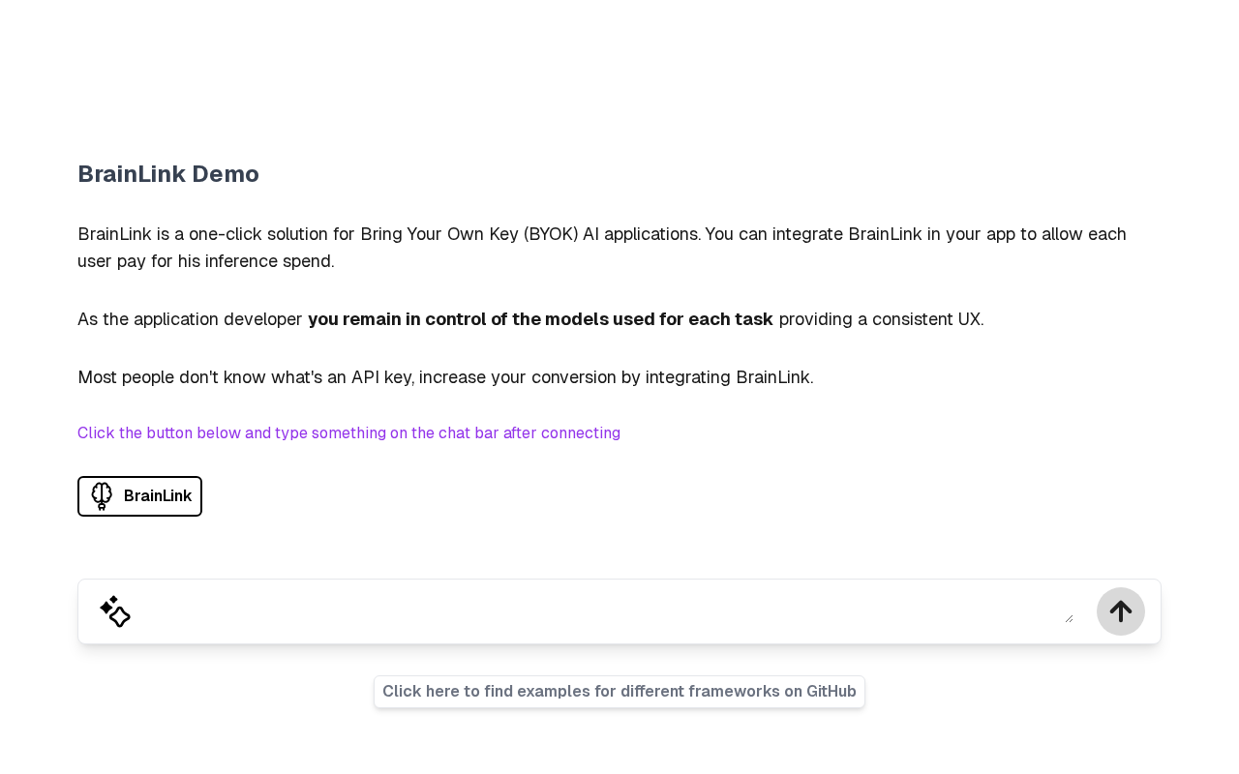Hit the up-arrow send button
1239x774 pixels.
1120,611
